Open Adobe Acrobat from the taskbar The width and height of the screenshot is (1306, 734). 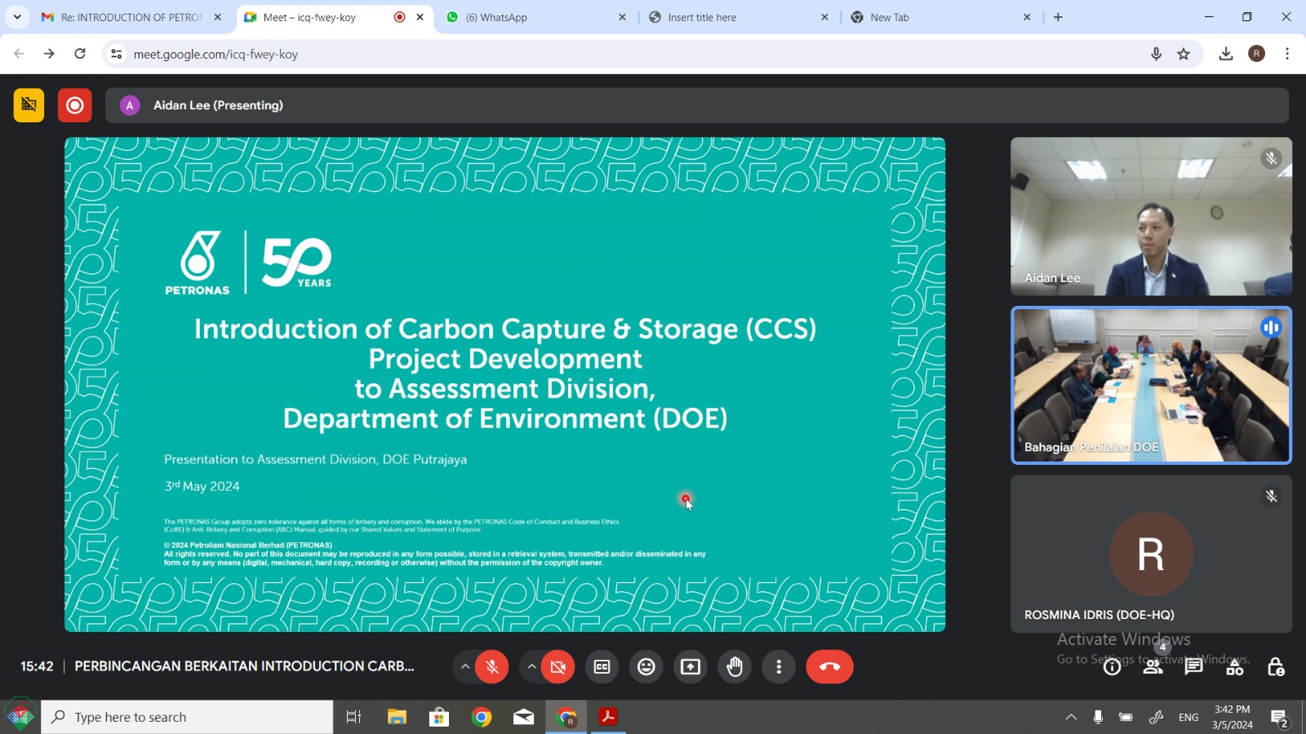coord(608,717)
